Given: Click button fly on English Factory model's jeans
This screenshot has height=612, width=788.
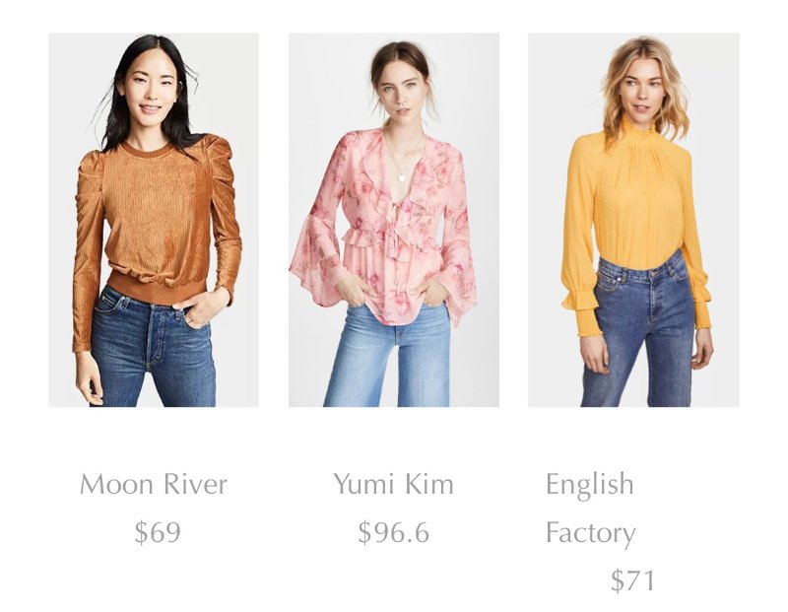Looking at the screenshot, I should 654,297.
